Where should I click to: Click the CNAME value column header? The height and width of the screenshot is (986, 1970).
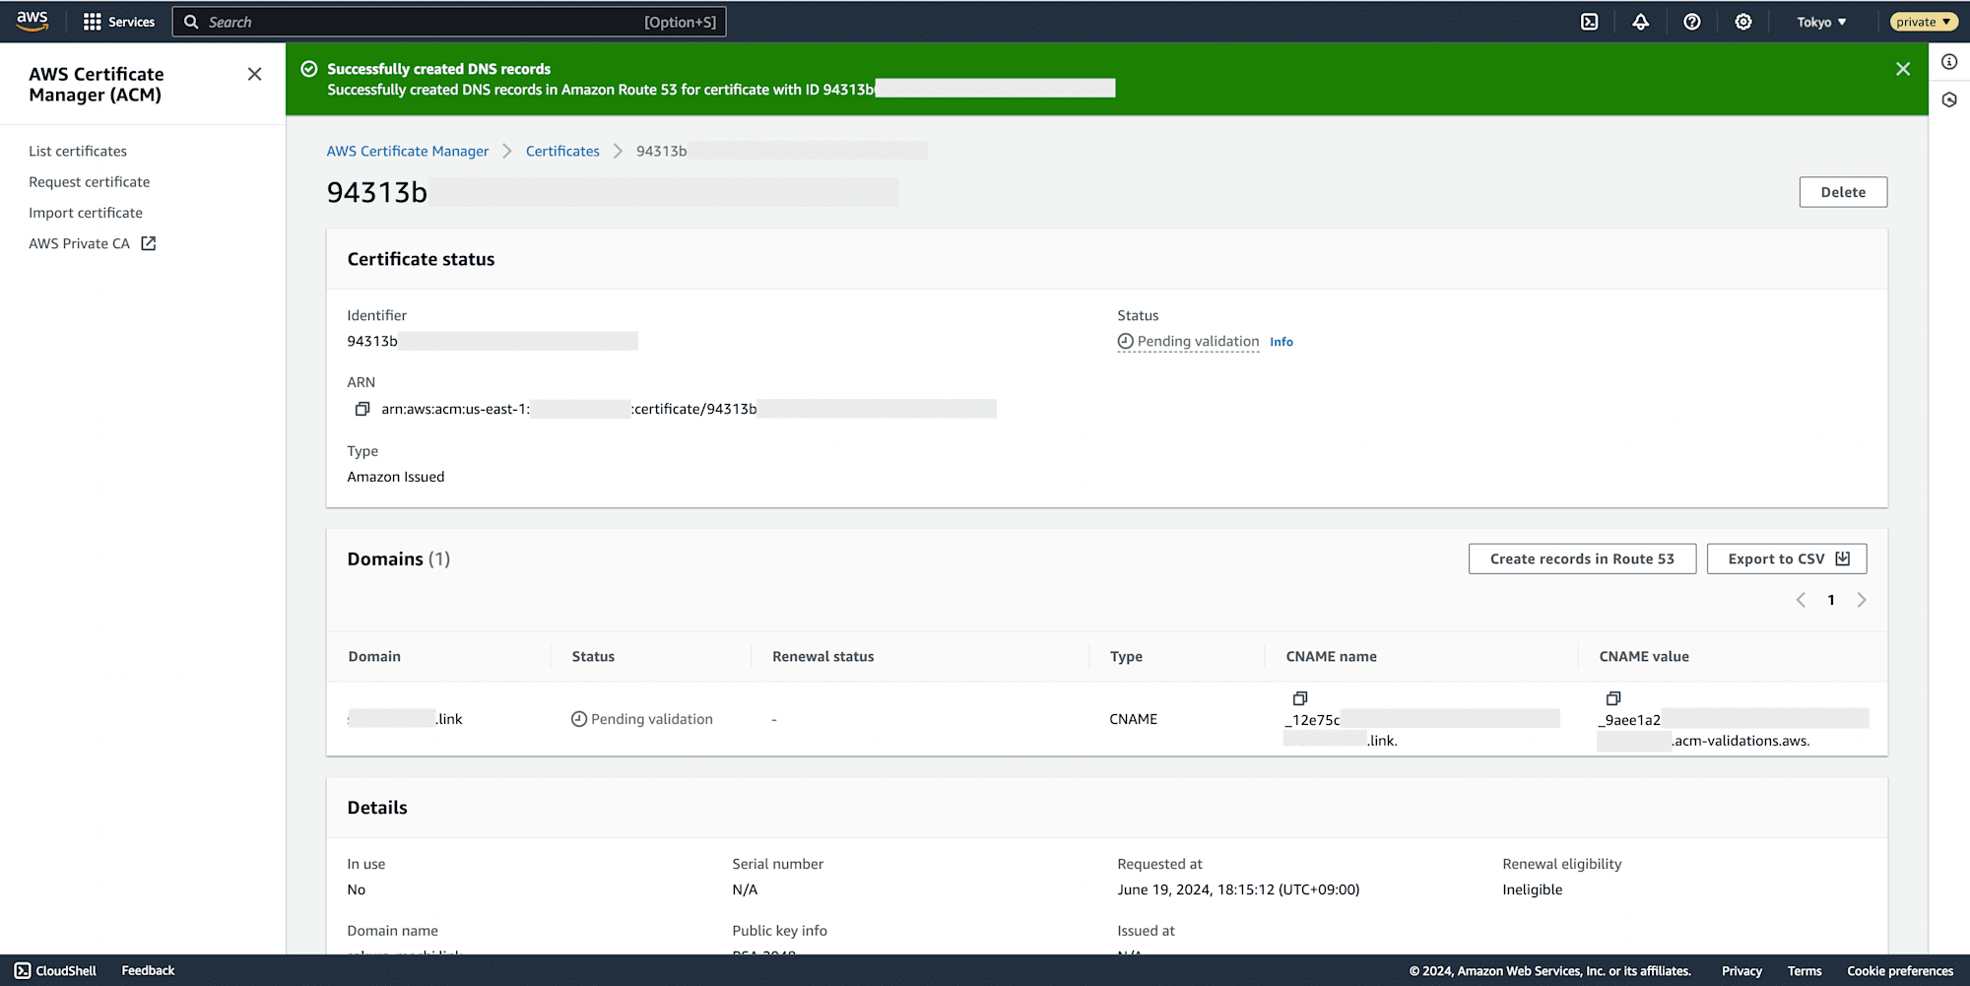point(1644,656)
